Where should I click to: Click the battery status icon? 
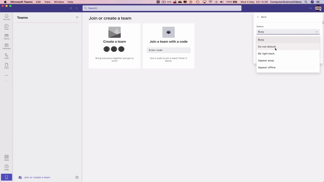[x=236, y=2]
